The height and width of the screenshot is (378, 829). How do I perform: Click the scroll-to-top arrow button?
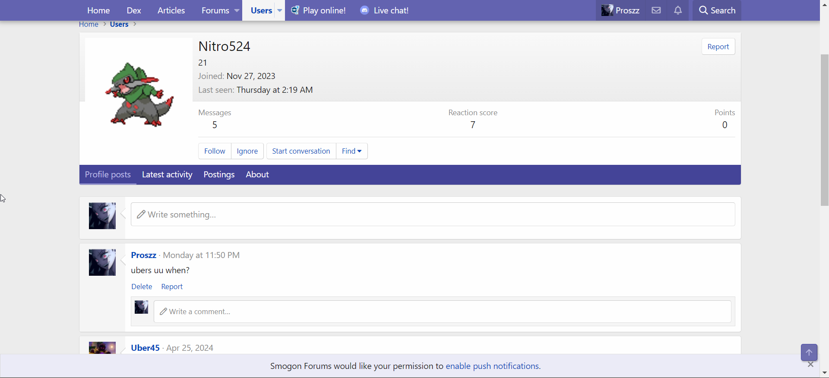809,352
